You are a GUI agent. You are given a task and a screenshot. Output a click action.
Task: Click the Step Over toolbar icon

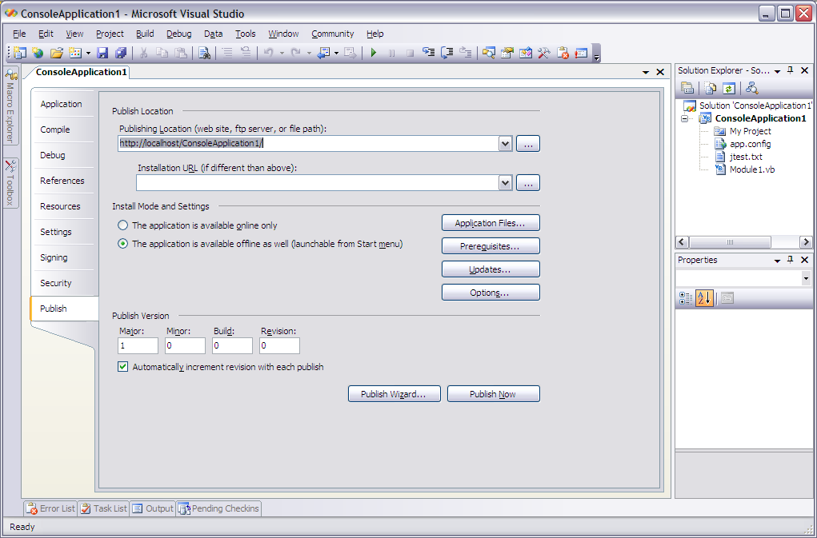[x=447, y=53]
